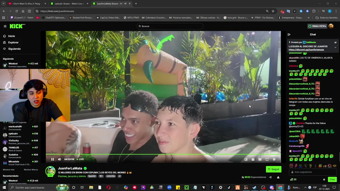
Task: Open YANGLEE channel in sidebar
Action: 20,149
